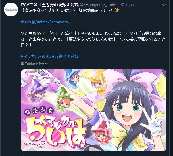This screenshot has width=173, height=156.
Task: Click the sparkles emoji after 開設しました
Action: 117,10
